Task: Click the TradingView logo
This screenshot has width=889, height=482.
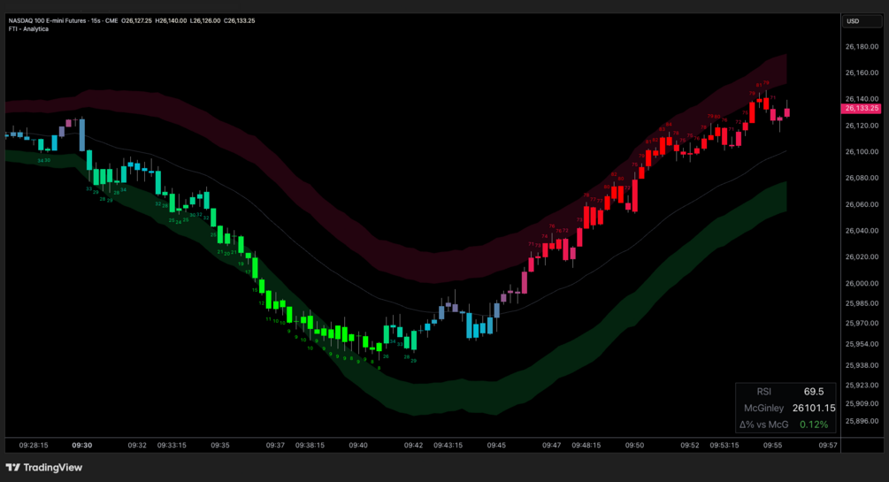Action: tap(44, 468)
